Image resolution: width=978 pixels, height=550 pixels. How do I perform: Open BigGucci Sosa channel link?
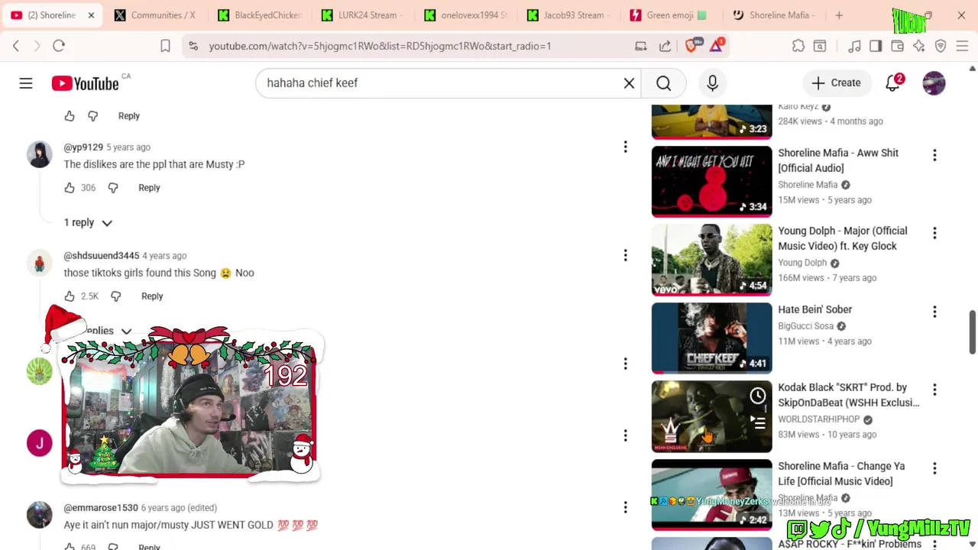[805, 326]
